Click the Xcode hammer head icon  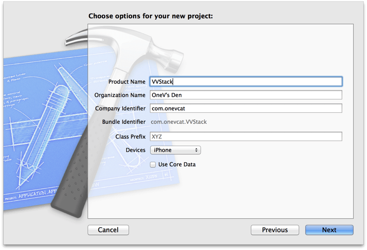point(124,45)
